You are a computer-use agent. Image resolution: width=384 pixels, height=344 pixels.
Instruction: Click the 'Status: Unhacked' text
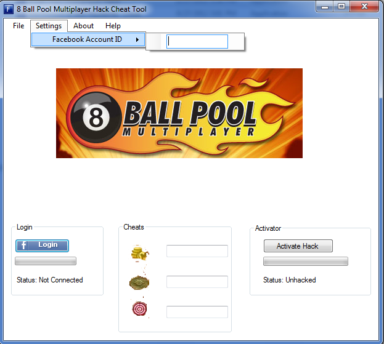290,280
